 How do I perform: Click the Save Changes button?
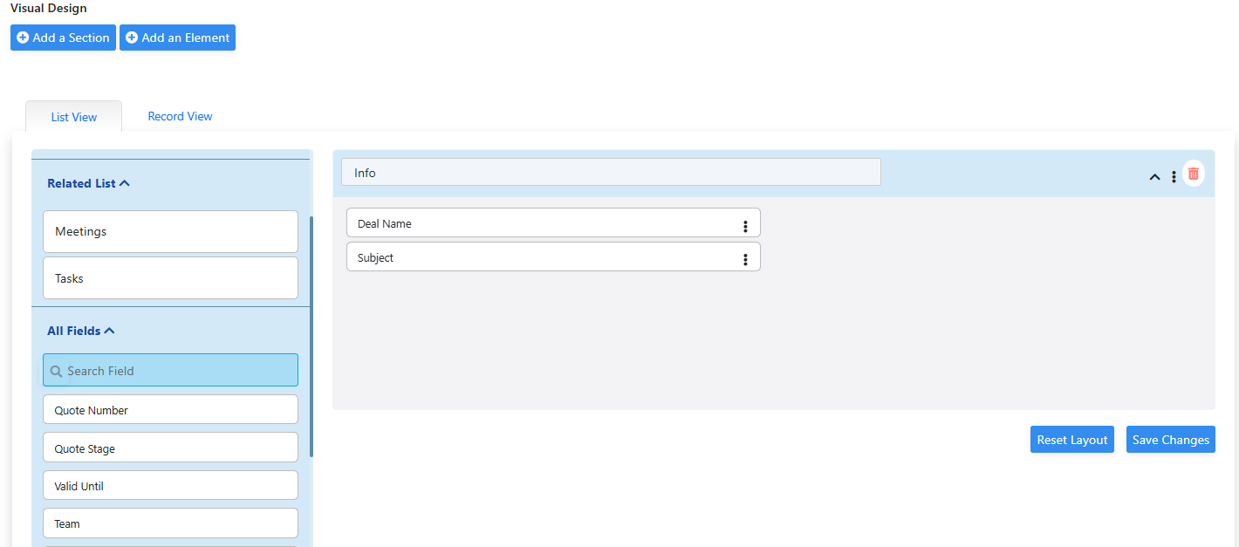pos(1170,440)
